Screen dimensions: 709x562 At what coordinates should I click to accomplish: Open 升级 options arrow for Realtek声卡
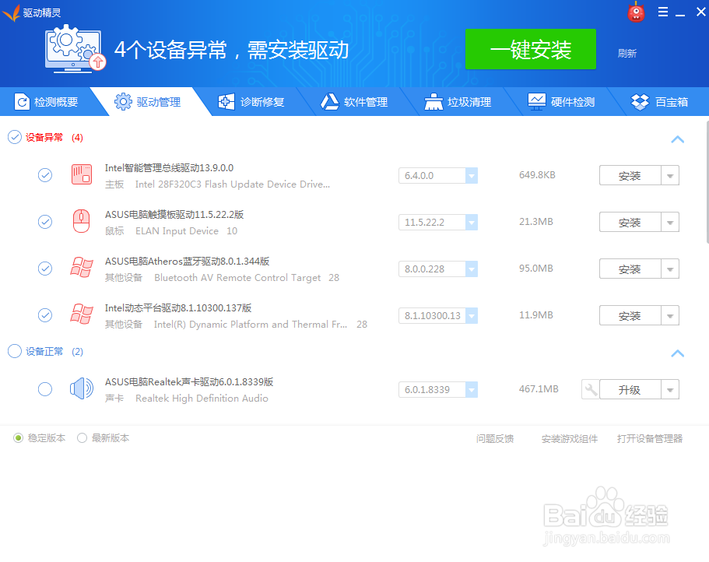(x=670, y=389)
